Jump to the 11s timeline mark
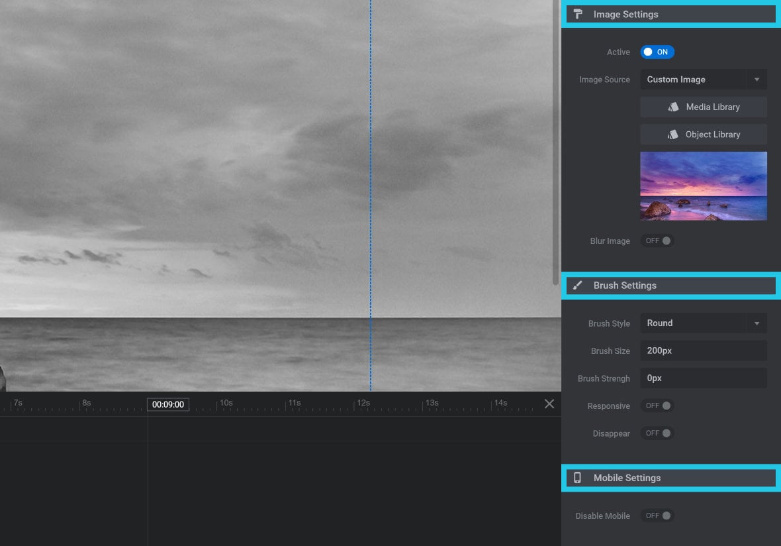 [295, 403]
